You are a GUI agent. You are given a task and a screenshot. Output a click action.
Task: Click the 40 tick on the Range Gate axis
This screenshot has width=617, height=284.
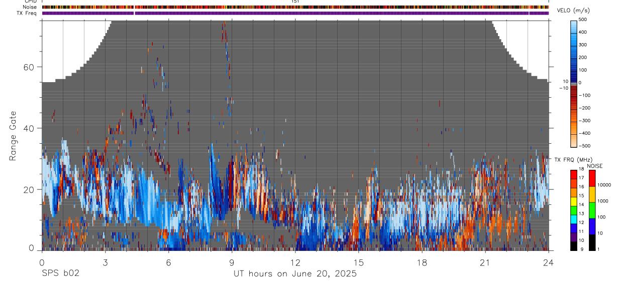pyautogui.click(x=29, y=128)
